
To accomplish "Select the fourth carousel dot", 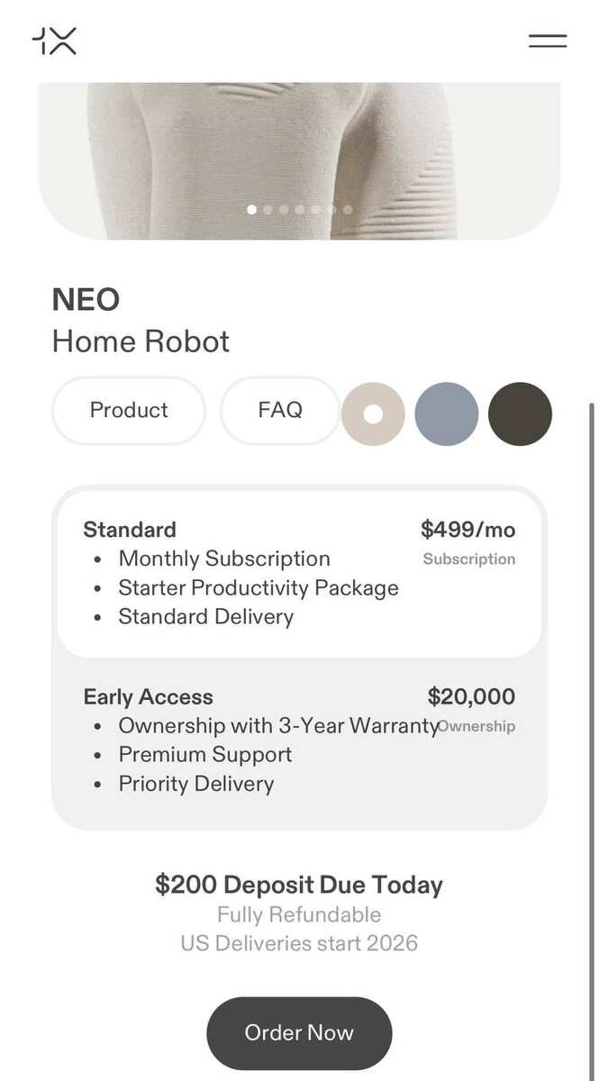I will [x=300, y=210].
